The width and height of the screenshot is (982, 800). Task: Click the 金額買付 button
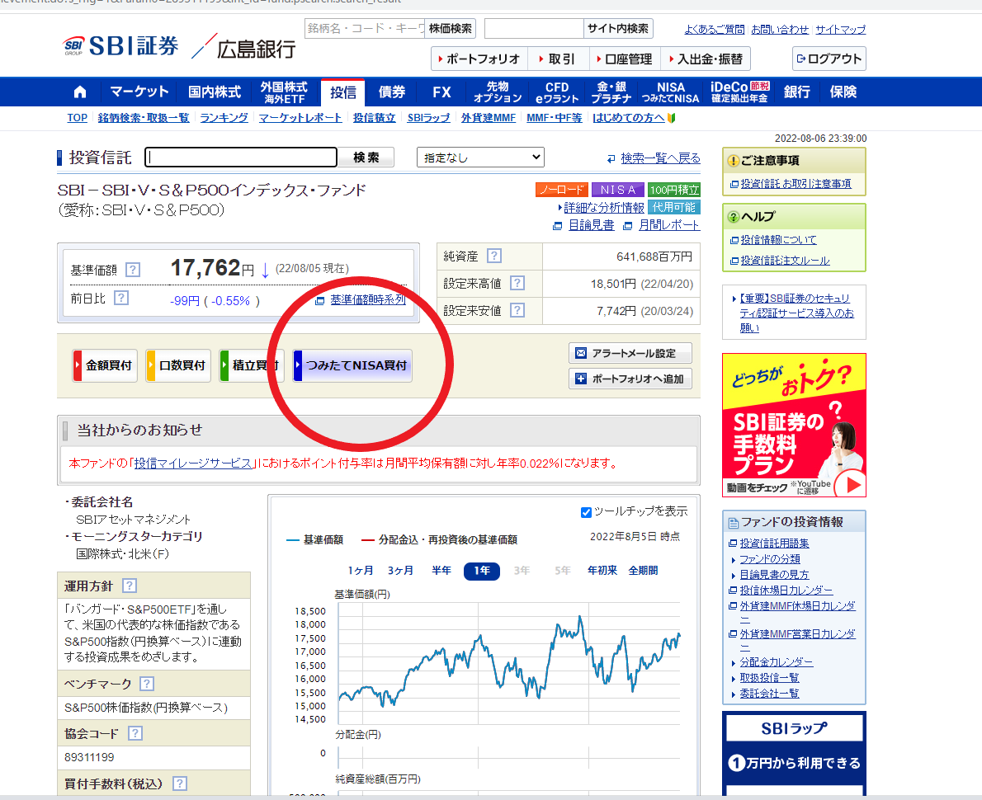point(105,365)
